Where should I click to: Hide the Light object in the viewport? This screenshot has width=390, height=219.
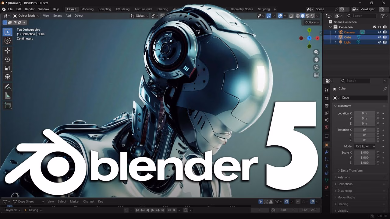[380, 42]
